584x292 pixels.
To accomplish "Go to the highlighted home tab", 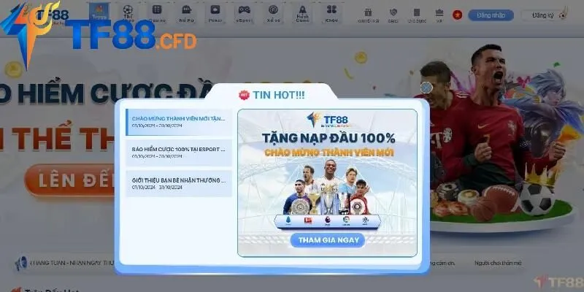I will tap(99, 12).
